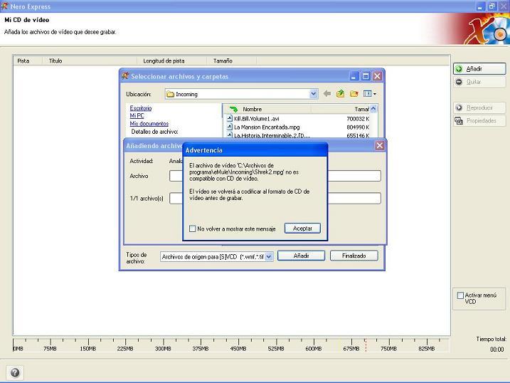The image size is (510, 383).
Task: Select file Kill.Bill.Volume1.avi
Action: click(x=256, y=119)
